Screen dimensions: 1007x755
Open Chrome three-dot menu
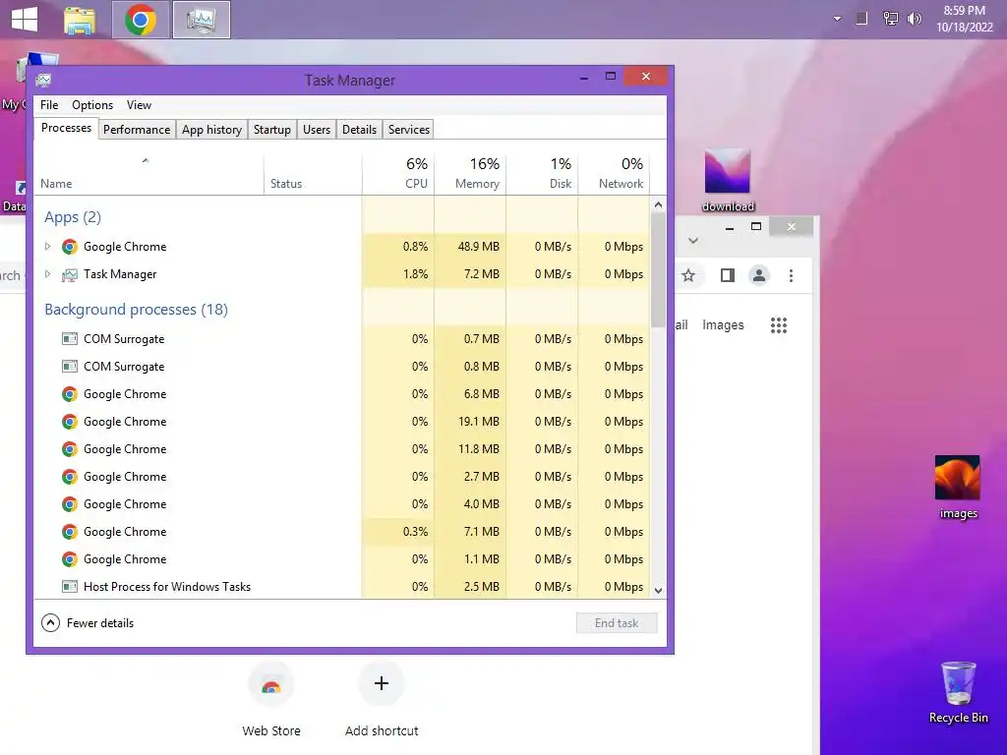point(792,275)
